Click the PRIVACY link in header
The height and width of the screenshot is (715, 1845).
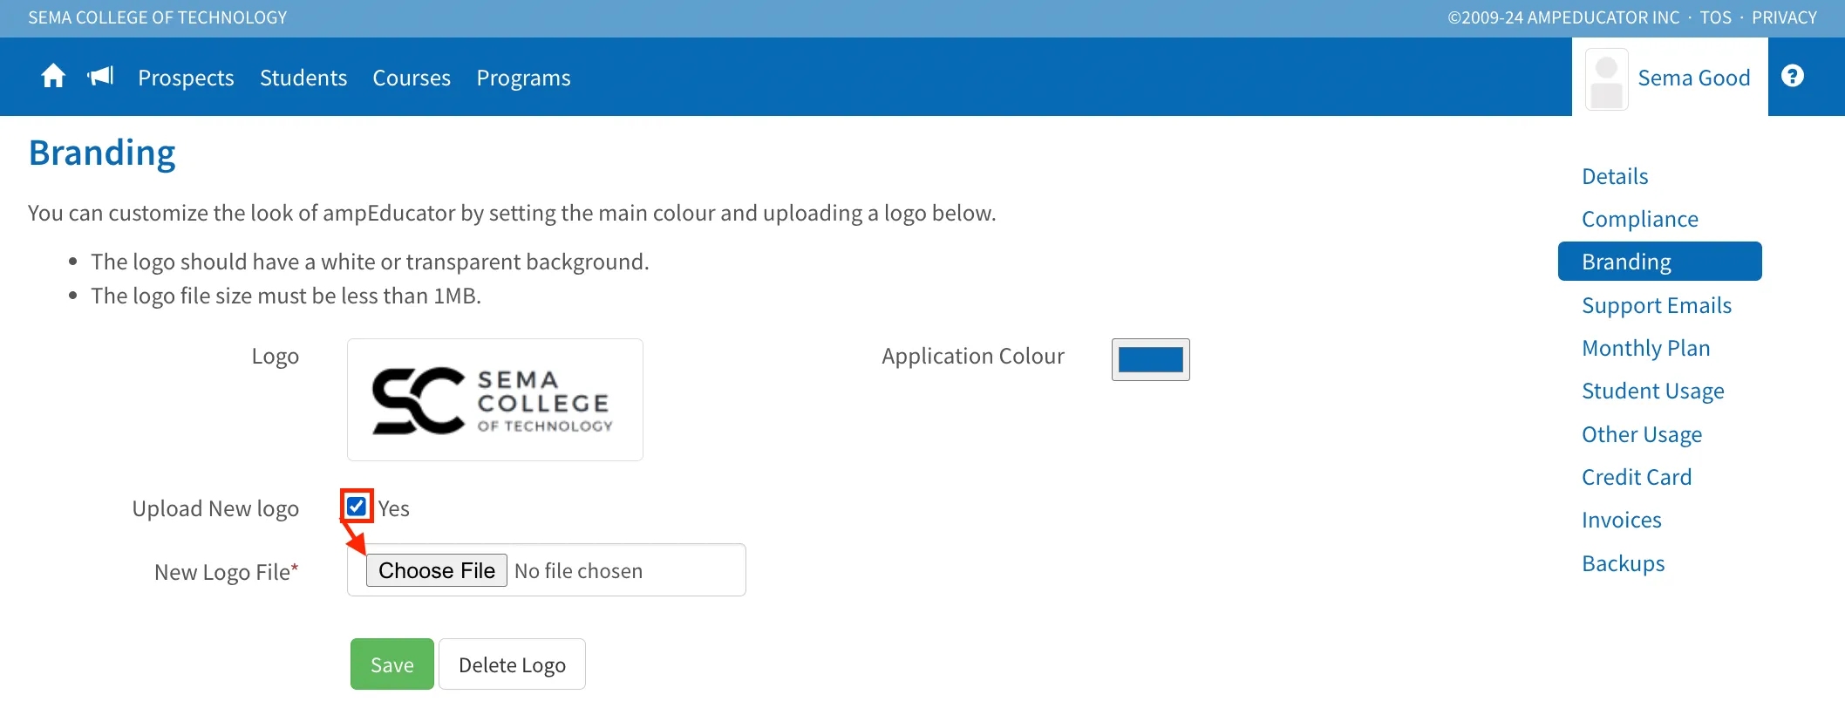(1784, 17)
